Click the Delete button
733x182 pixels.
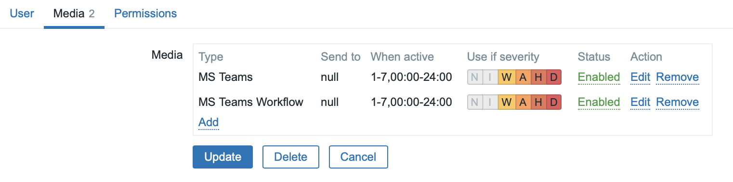[x=290, y=157]
